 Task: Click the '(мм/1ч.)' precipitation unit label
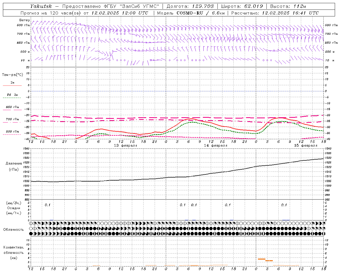[x=14, y=213]
